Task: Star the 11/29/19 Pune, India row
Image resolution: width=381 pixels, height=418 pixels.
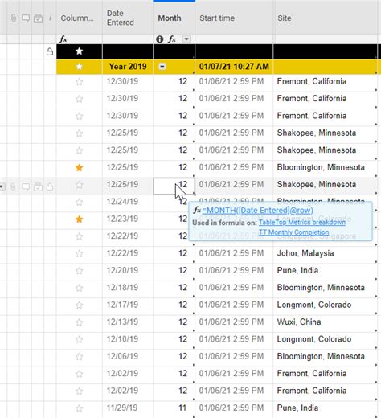Action: 79,408
